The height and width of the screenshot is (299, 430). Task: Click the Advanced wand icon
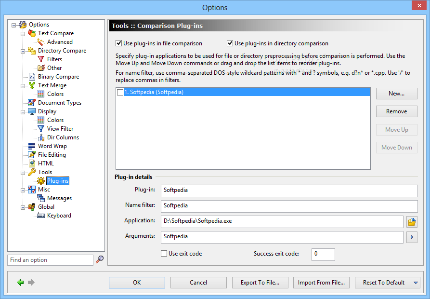[41, 42]
